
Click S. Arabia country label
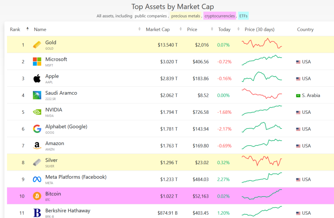(311, 95)
